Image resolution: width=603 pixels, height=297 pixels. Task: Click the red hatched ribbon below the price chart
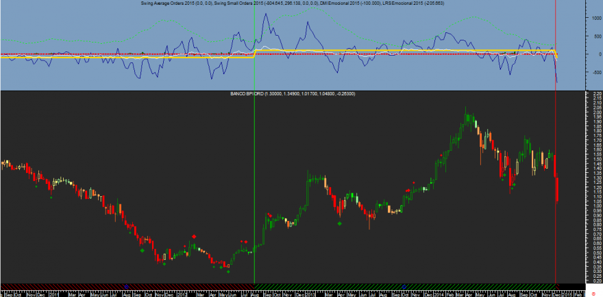point(127,286)
